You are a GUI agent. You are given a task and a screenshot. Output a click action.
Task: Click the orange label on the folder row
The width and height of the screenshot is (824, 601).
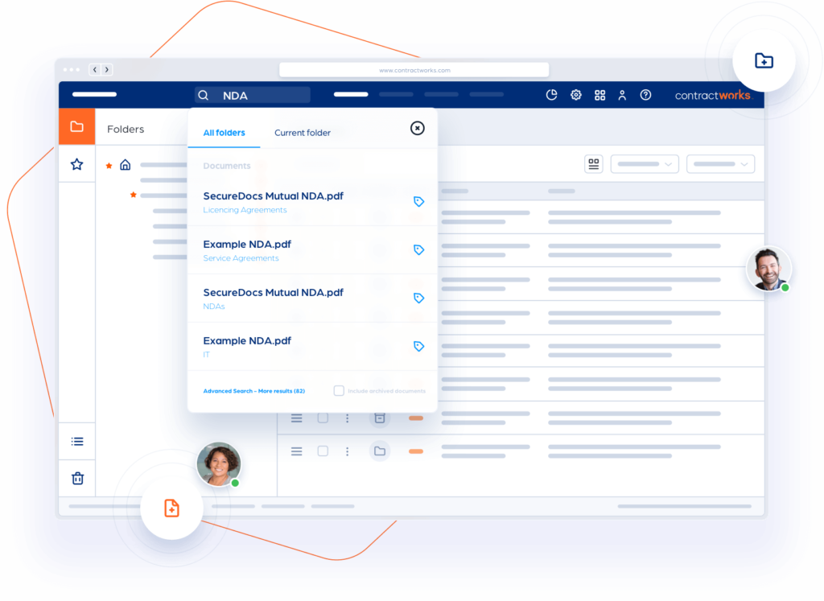(x=416, y=451)
